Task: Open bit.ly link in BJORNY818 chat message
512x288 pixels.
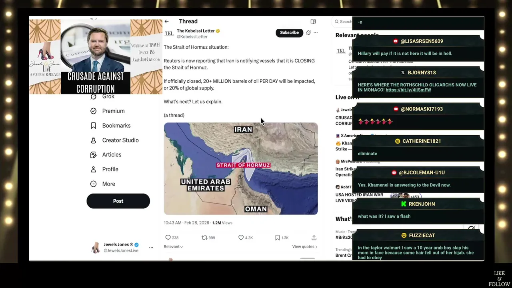Action: click(x=408, y=90)
